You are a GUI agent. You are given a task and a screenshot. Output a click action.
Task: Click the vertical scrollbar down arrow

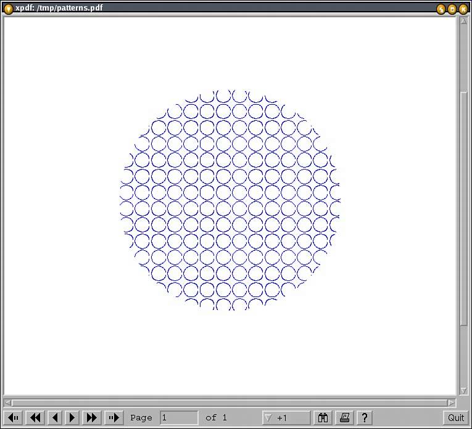tap(463, 391)
